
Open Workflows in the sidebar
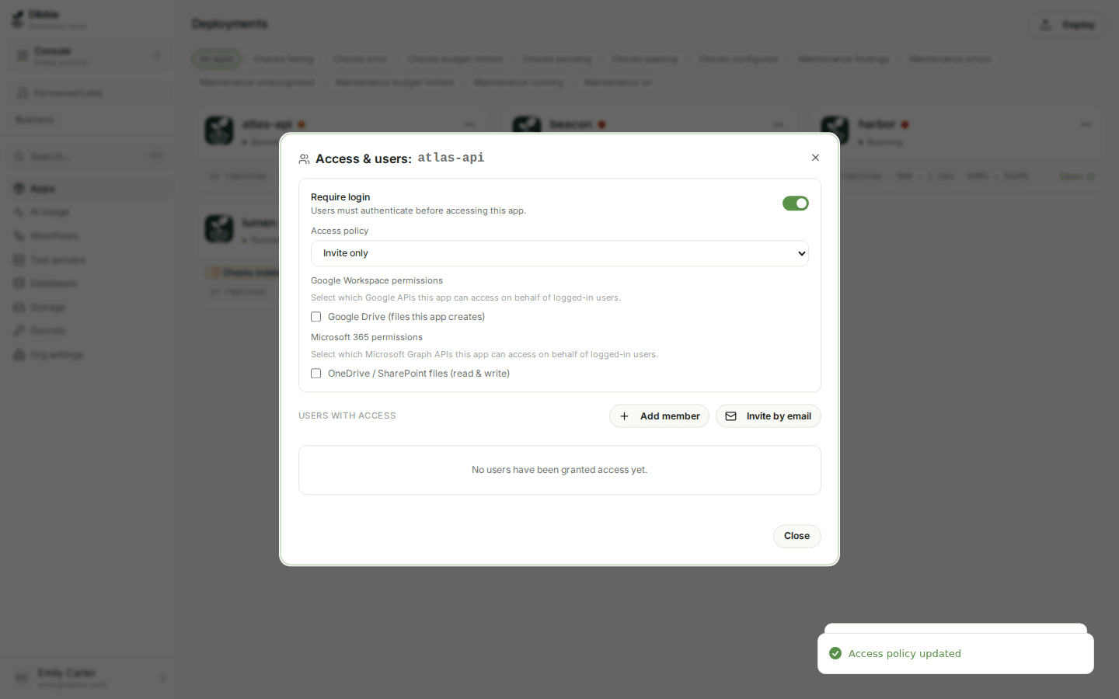coord(91,236)
